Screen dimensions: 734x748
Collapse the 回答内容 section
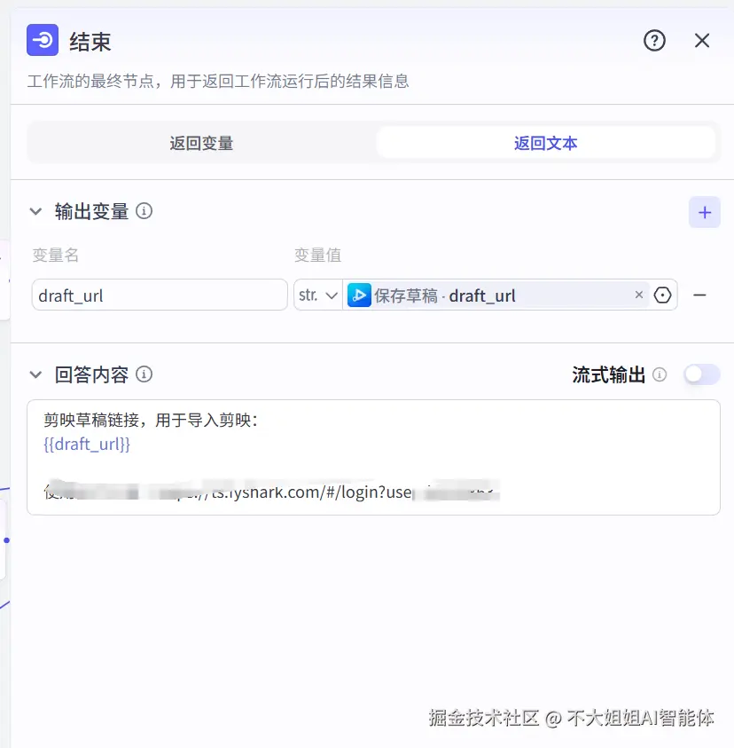click(35, 374)
